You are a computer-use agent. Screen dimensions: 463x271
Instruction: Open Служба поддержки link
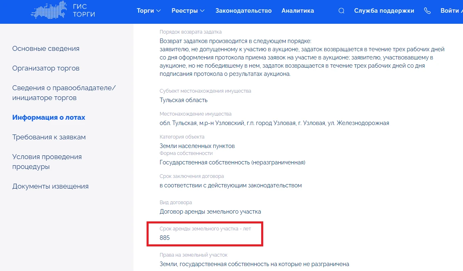click(x=384, y=11)
